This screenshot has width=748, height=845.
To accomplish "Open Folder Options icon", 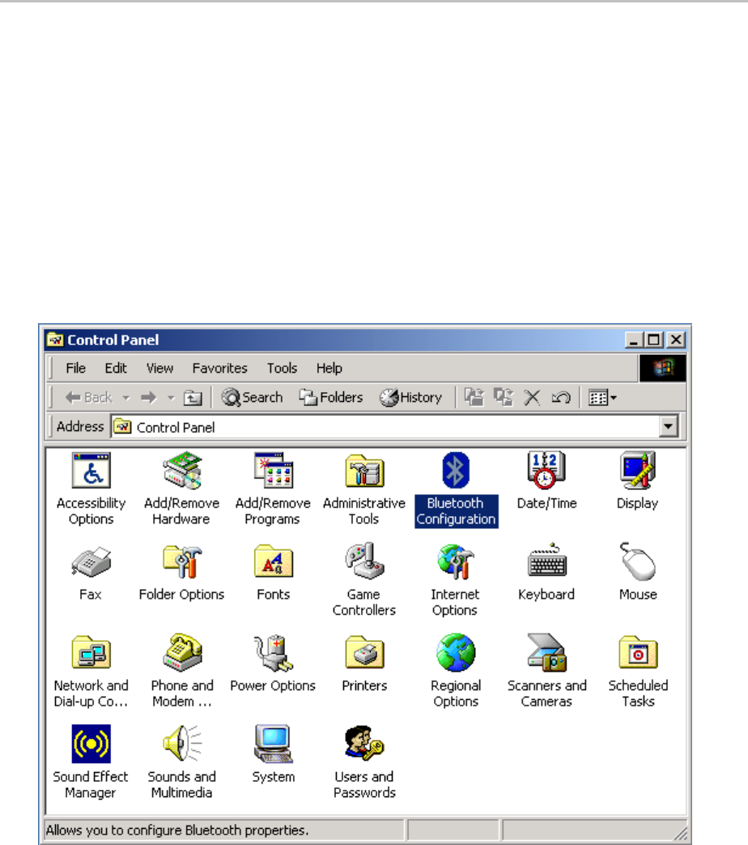I will [x=182, y=562].
